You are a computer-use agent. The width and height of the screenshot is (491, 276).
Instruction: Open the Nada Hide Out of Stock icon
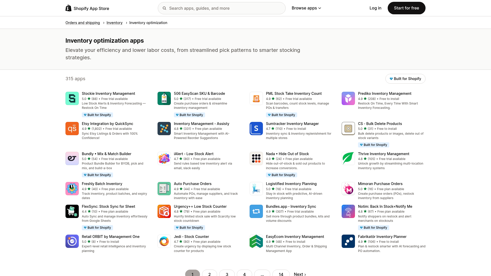[x=256, y=158]
